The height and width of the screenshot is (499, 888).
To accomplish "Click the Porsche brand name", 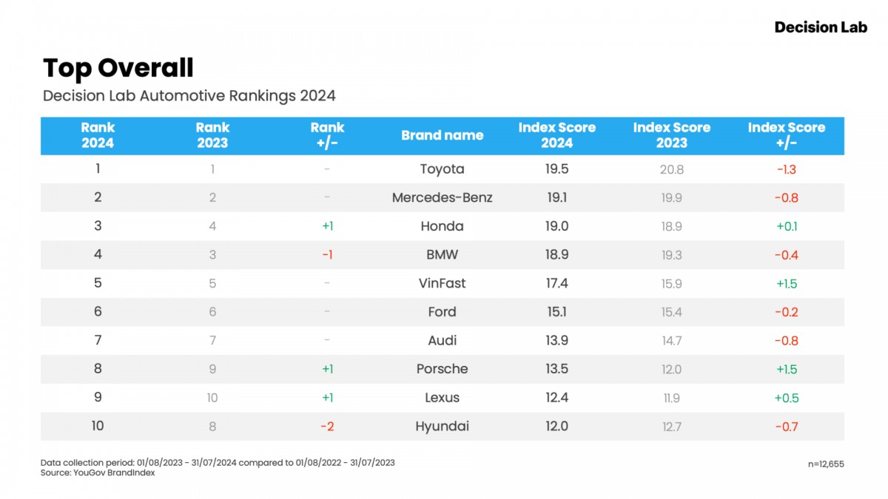I will (442, 369).
